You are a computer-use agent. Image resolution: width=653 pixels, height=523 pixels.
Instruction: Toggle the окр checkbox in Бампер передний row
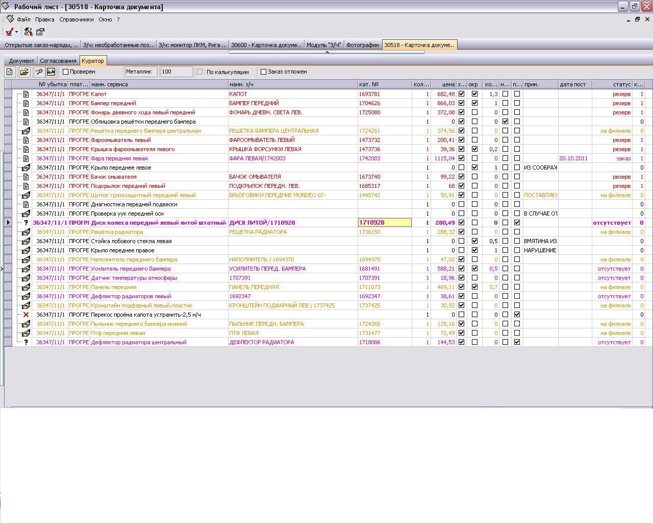coord(474,103)
